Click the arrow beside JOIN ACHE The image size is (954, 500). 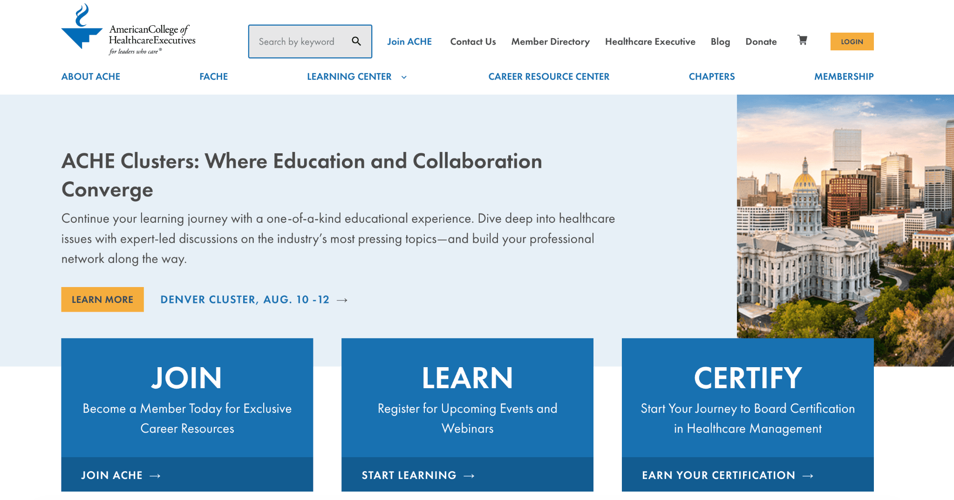click(x=155, y=476)
